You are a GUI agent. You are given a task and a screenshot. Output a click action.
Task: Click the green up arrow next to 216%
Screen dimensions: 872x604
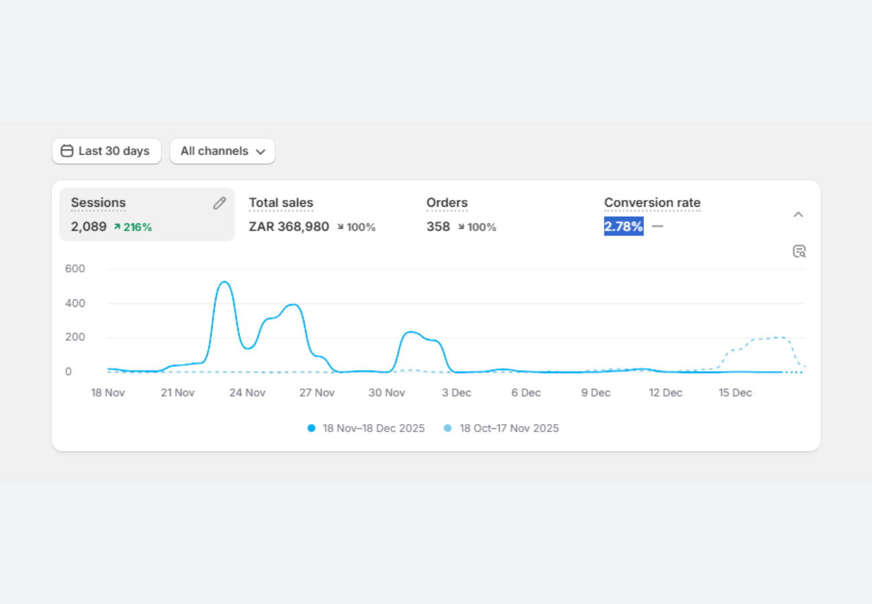pos(117,228)
